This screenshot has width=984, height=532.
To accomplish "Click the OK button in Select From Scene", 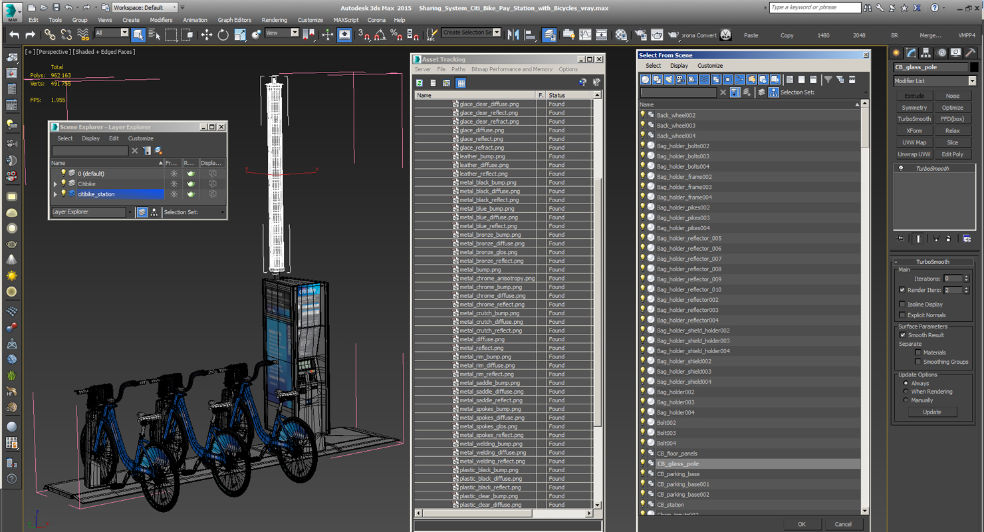I will [x=802, y=524].
